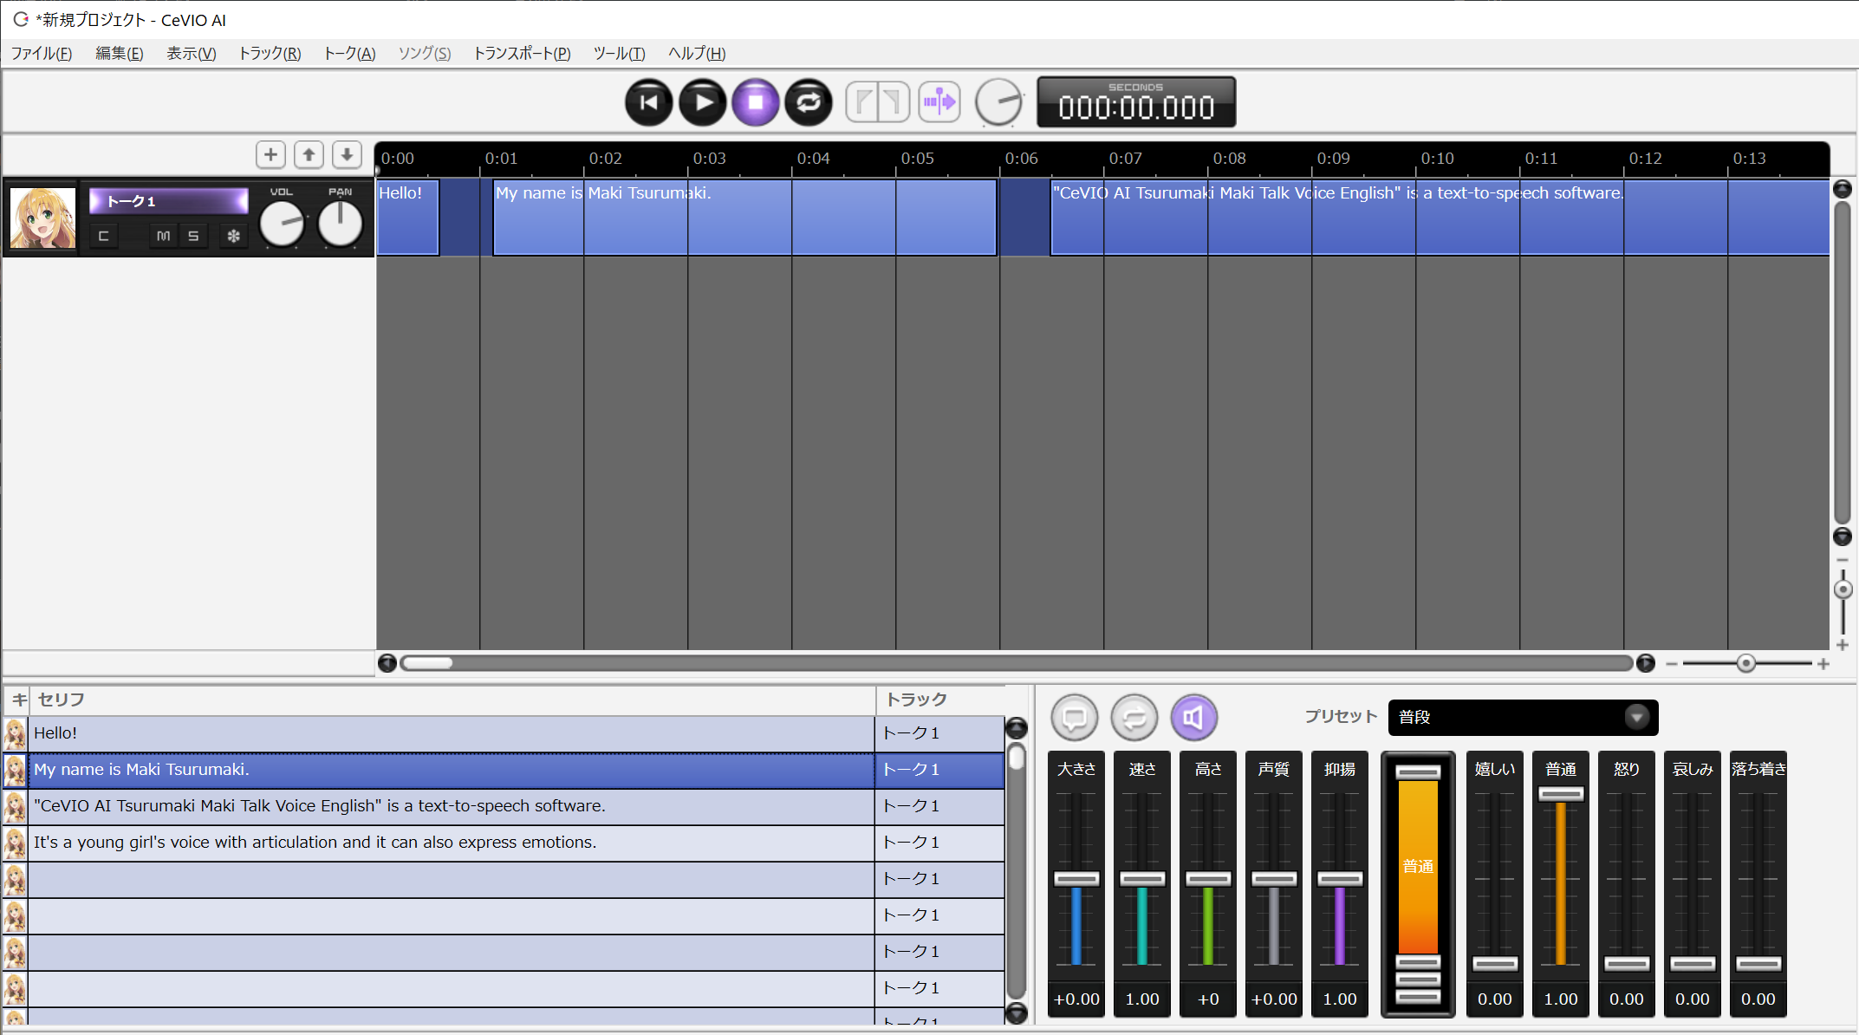The height and width of the screenshot is (1035, 1859).
Task: Click the timeline horizontal zoom slider handle
Action: [1745, 663]
